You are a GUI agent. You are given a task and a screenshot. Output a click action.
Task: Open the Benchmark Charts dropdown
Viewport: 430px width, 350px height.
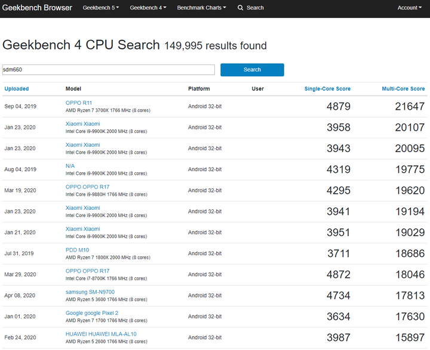(202, 8)
